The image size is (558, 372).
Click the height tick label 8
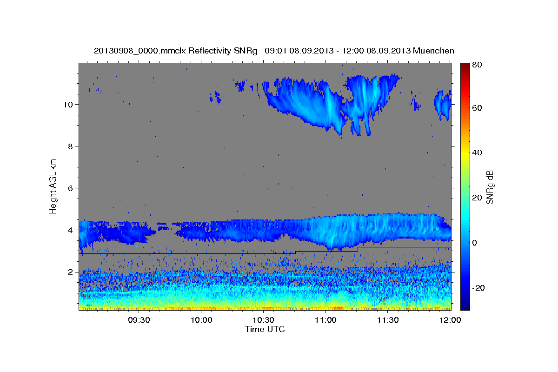[71, 146]
